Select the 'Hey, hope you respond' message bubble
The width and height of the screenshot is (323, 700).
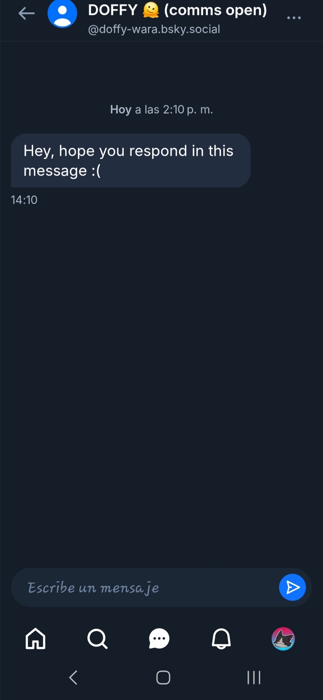131,160
